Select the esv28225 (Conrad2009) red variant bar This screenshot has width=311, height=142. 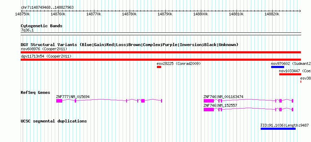click(x=159, y=67)
